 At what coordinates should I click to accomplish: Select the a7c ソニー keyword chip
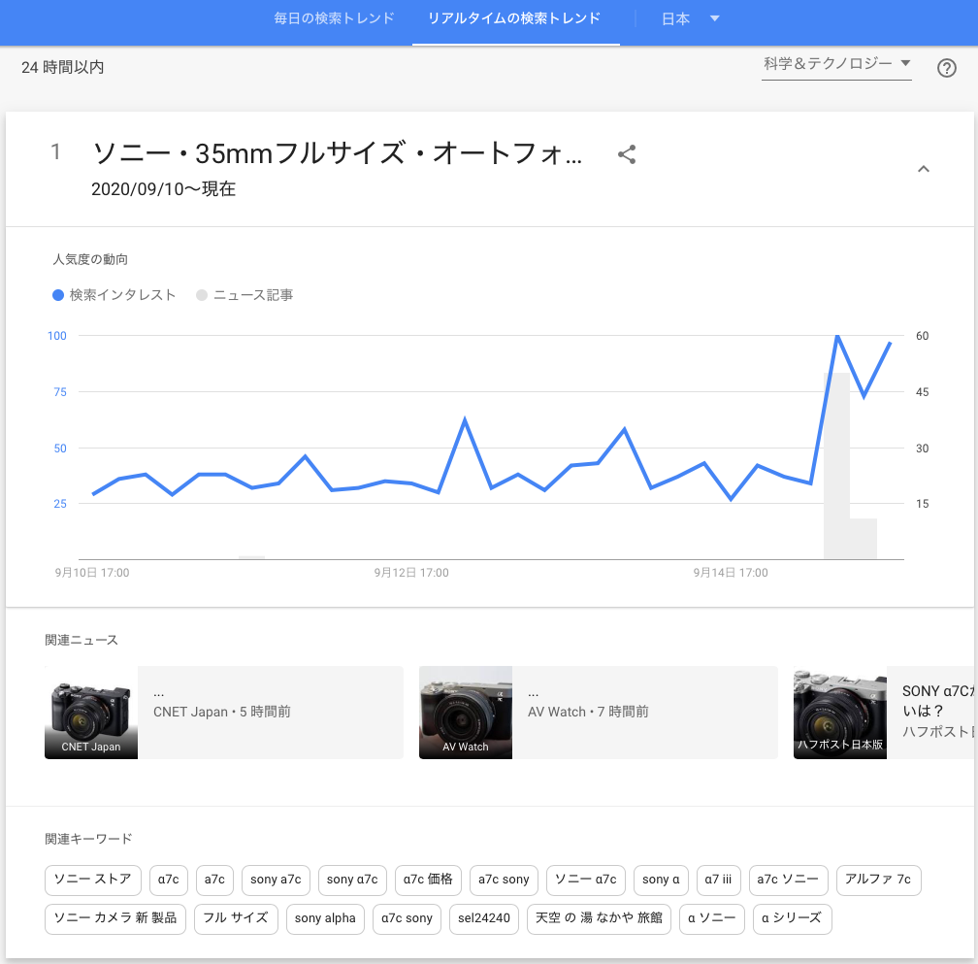click(789, 880)
